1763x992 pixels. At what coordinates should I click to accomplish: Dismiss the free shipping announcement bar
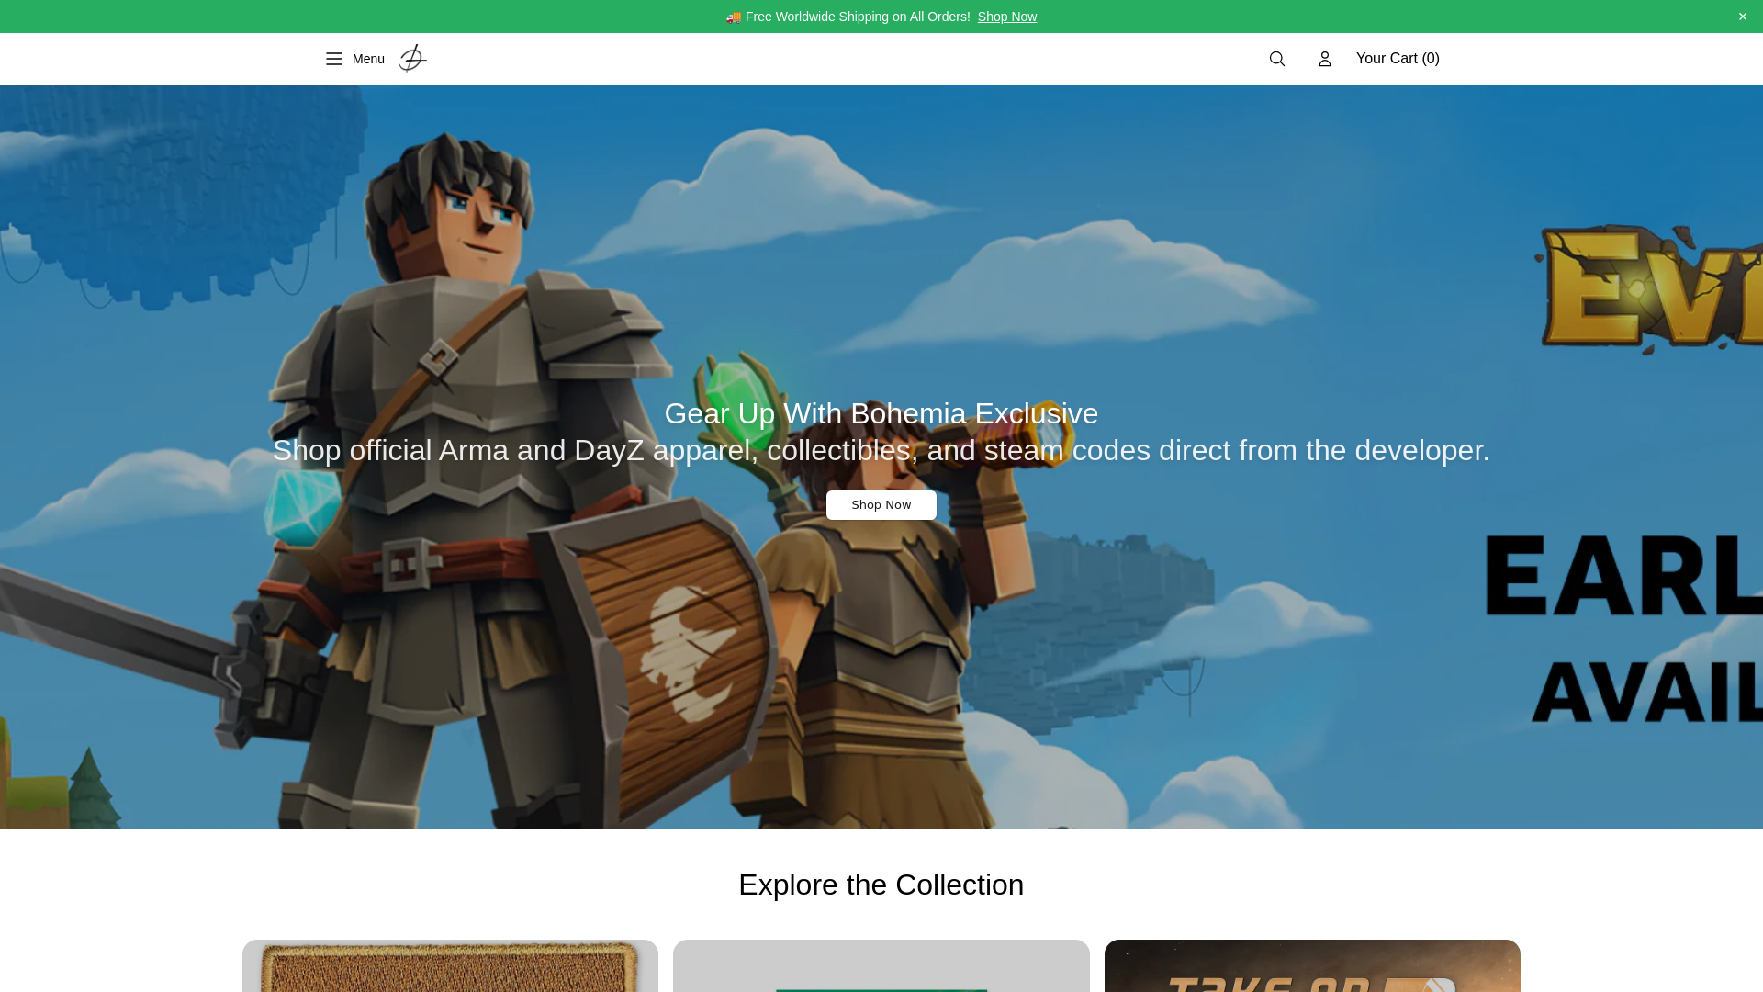[1743, 17]
